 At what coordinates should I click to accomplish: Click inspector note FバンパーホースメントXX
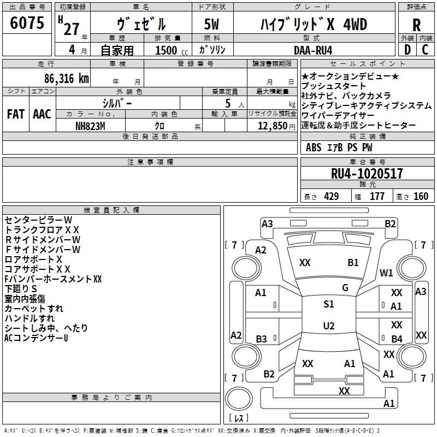coord(53,279)
